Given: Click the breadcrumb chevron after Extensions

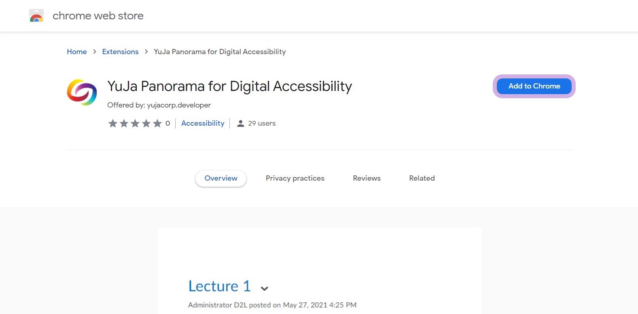Looking at the screenshot, I should pos(146,52).
